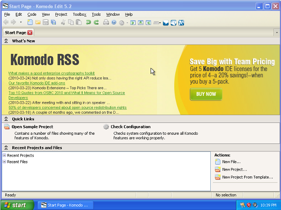
Task: Toggle the right pane icon
Action: [148, 23]
